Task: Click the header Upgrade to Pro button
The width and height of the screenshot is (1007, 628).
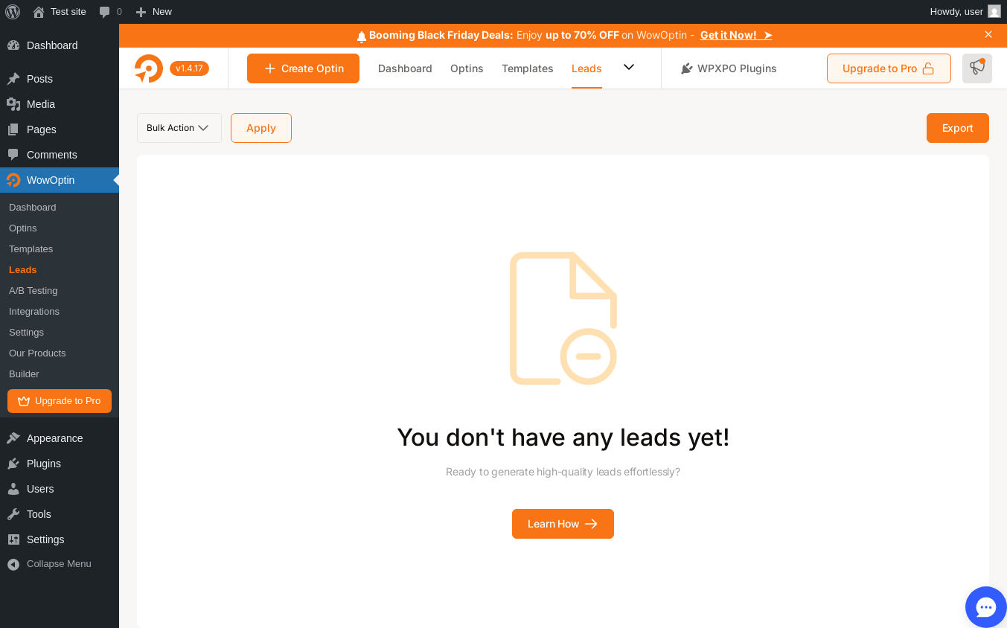Action: tap(889, 68)
